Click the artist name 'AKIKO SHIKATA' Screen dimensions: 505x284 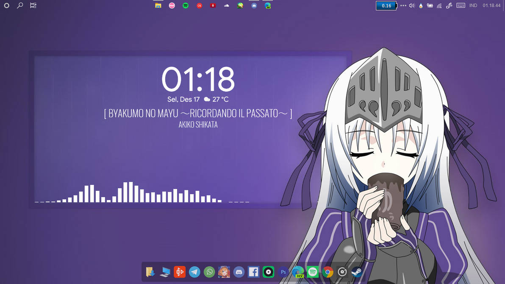(198, 125)
